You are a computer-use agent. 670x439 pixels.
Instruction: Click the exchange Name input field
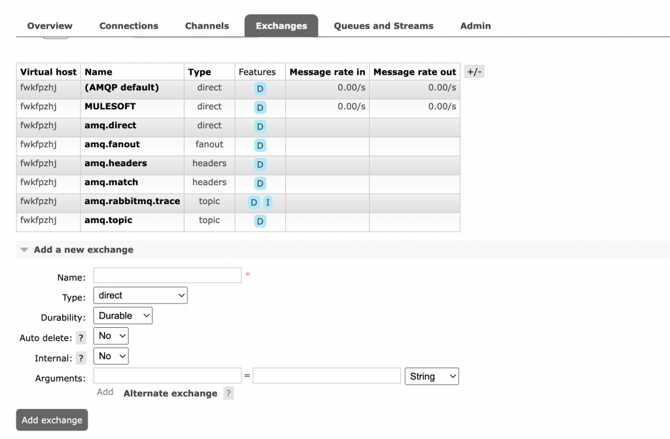click(167, 275)
